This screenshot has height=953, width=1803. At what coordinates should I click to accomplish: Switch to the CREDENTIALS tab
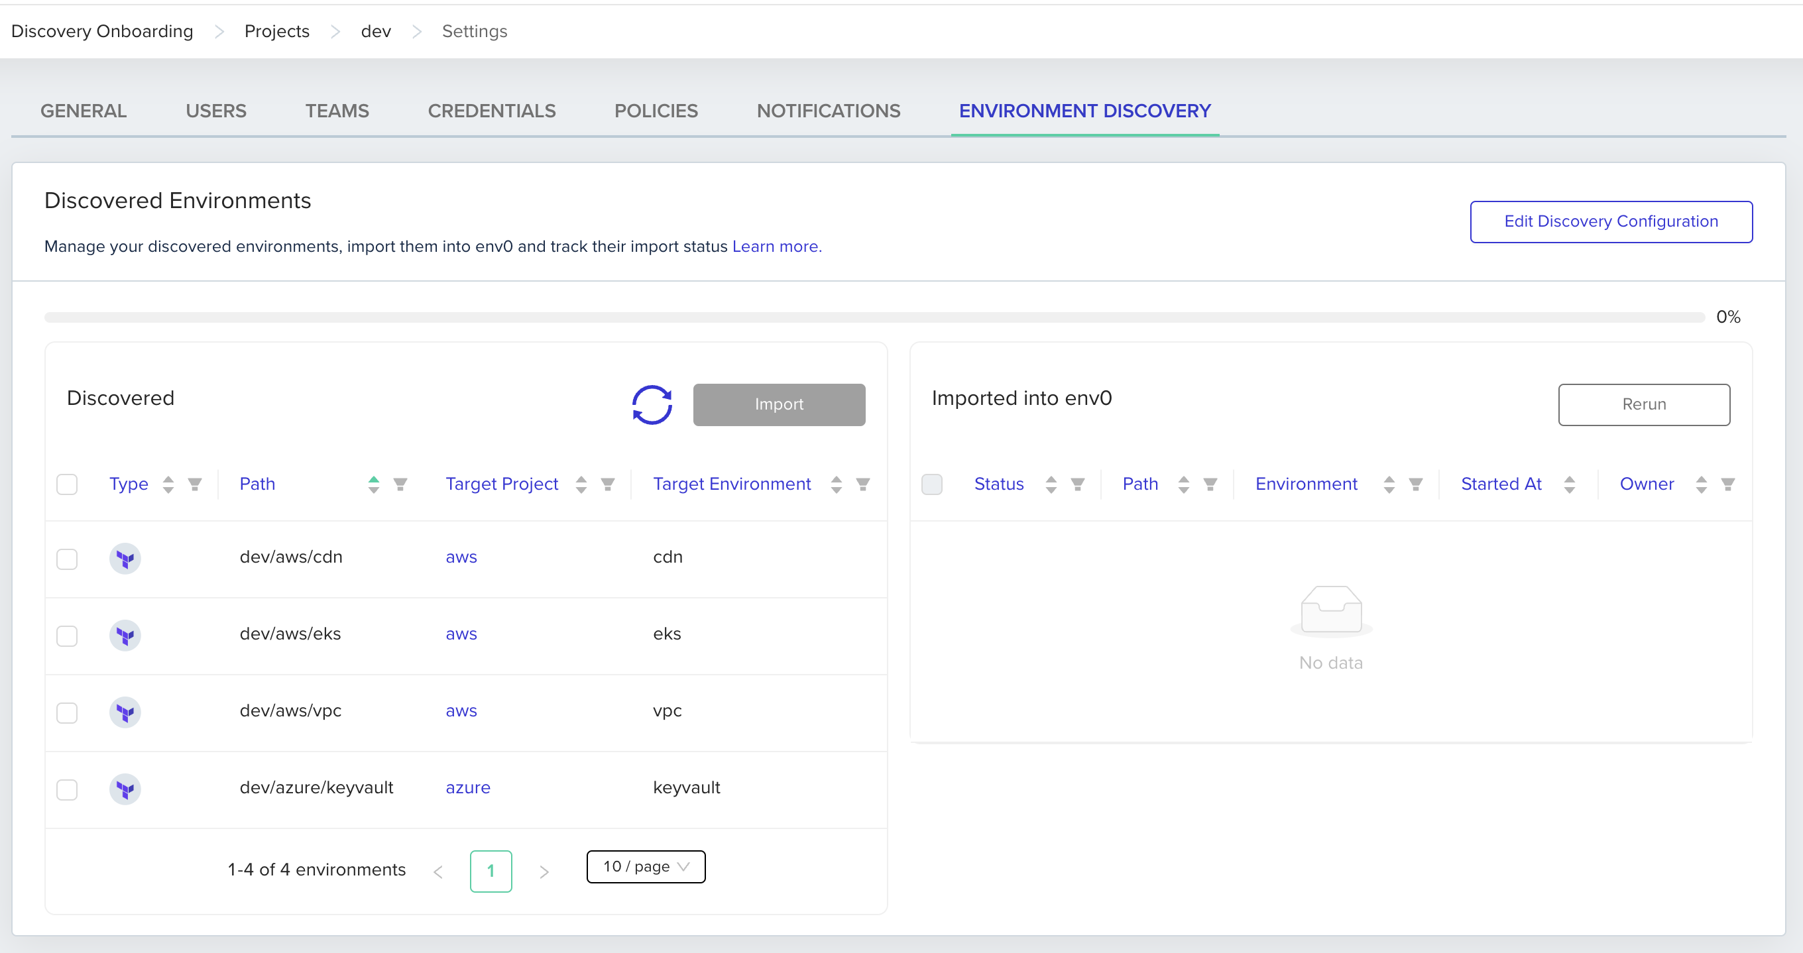point(491,111)
